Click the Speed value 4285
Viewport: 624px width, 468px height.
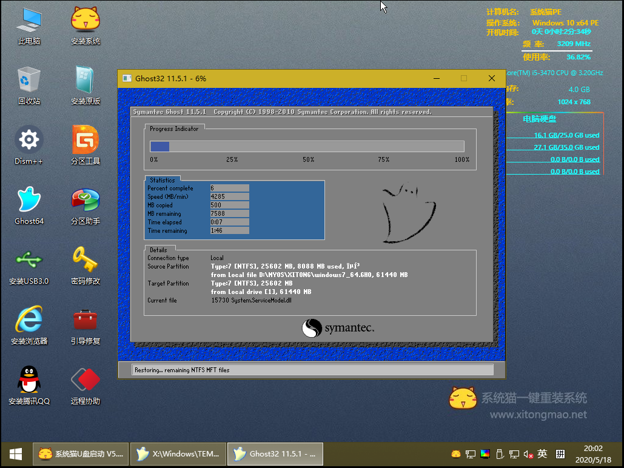[230, 196]
